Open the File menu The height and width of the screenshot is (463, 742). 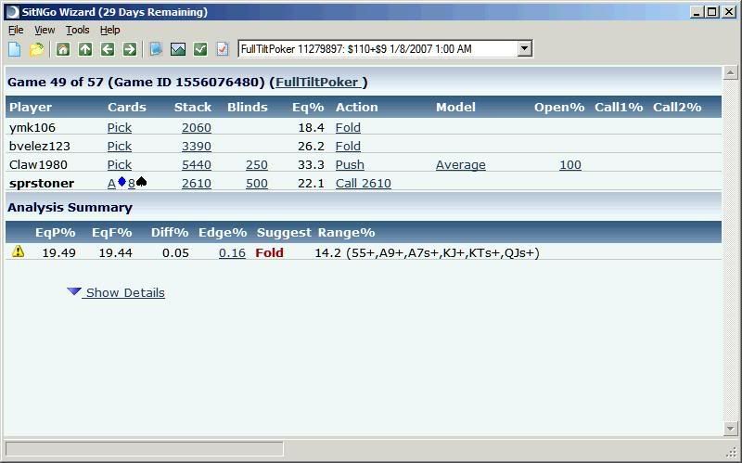point(16,30)
